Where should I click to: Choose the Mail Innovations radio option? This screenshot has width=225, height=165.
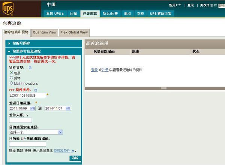[x=11, y=83]
